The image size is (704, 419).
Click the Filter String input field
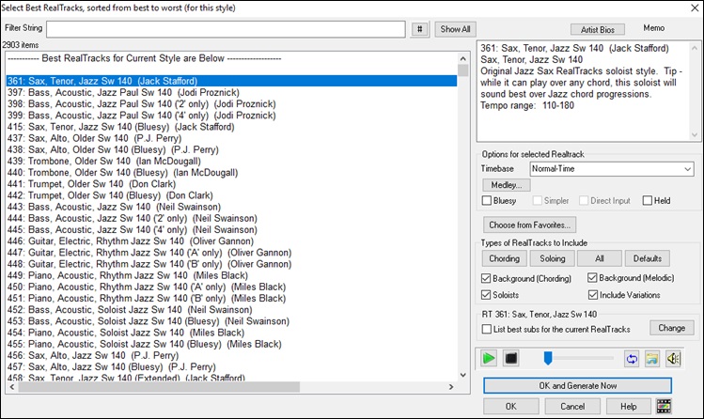coord(226,29)
